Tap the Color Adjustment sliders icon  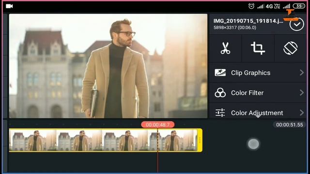220,113
